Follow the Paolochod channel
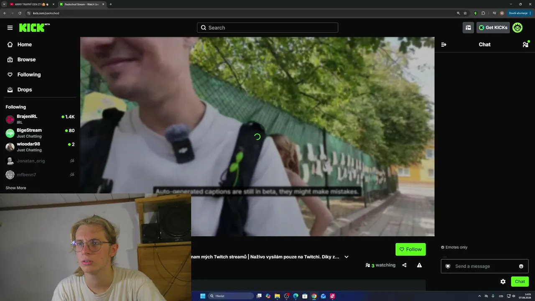This screenshot has height=301, width=535. tap(410, 249)
